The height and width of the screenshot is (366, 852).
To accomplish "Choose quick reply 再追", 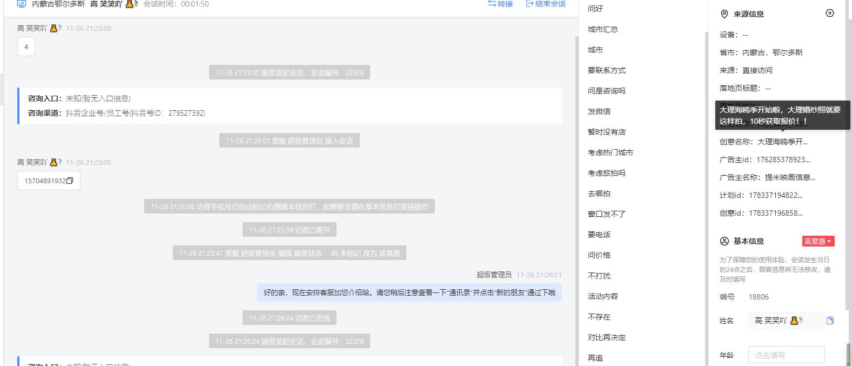I will tap(595, 358).
